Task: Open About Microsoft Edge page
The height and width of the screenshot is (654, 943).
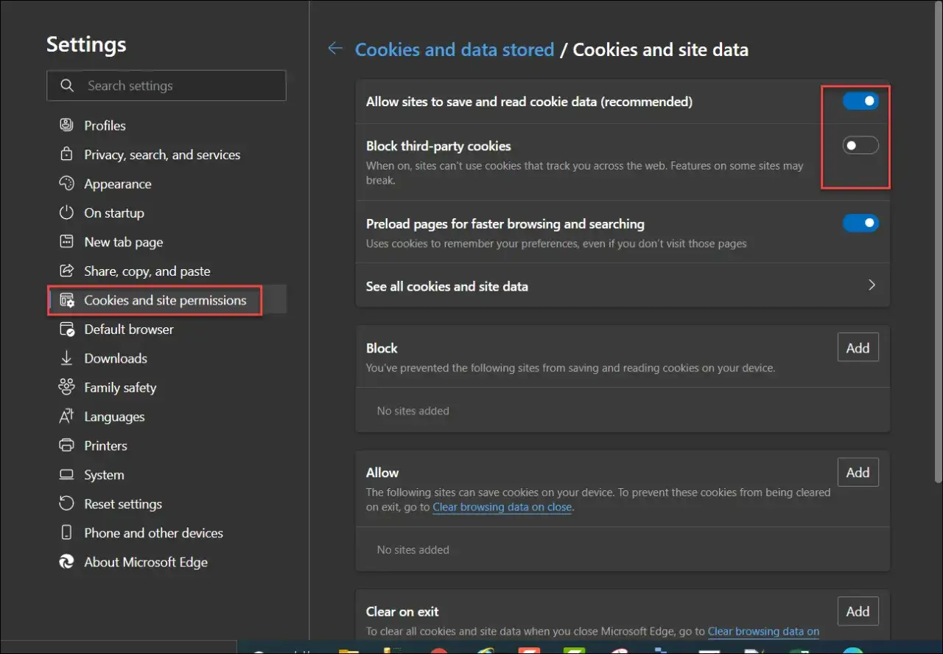Action: tap(146, 562)
